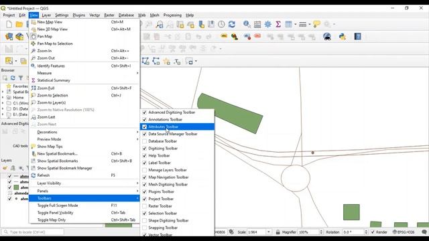Click the Select Features toolbar icon
The width and height of the screenshot is (429, 241).
9,61
